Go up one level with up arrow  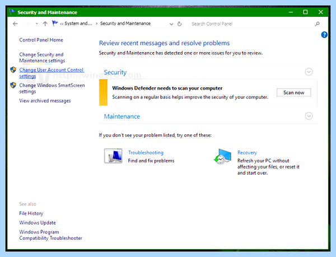click(x=45, y=24)
